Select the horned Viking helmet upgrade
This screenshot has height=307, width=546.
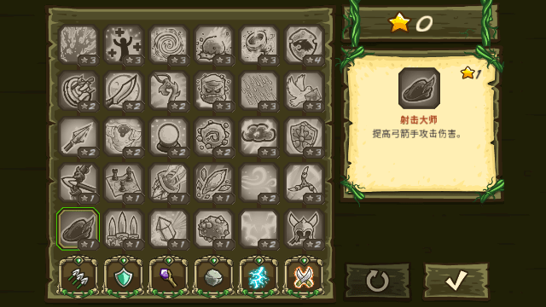click(x=304, y=229)
